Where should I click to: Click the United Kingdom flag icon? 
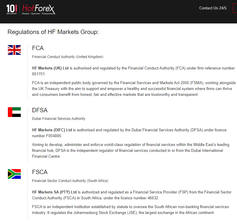pos(14,50)
